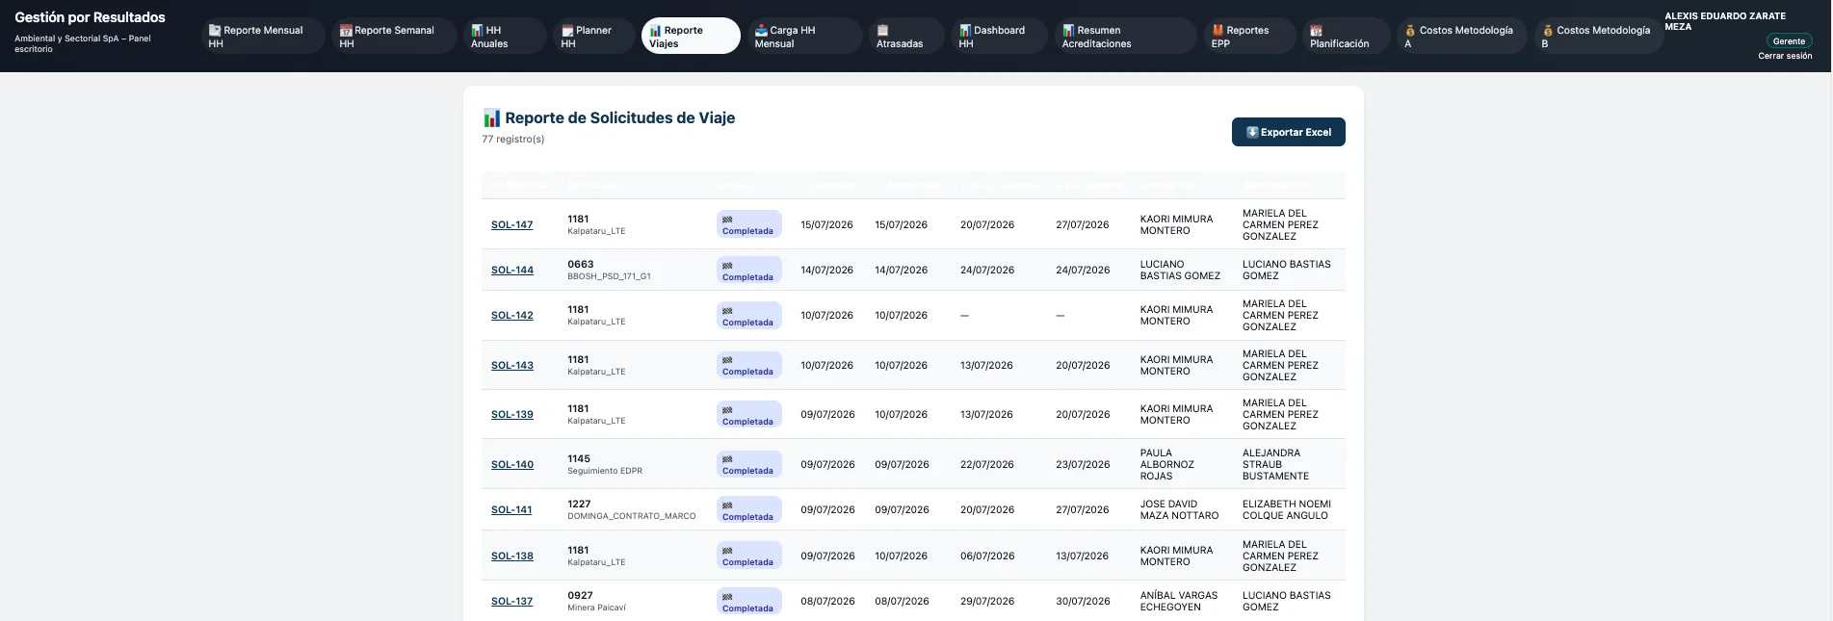
Task: Open travel request SOL-137
Action: click(x=511, y=601)
